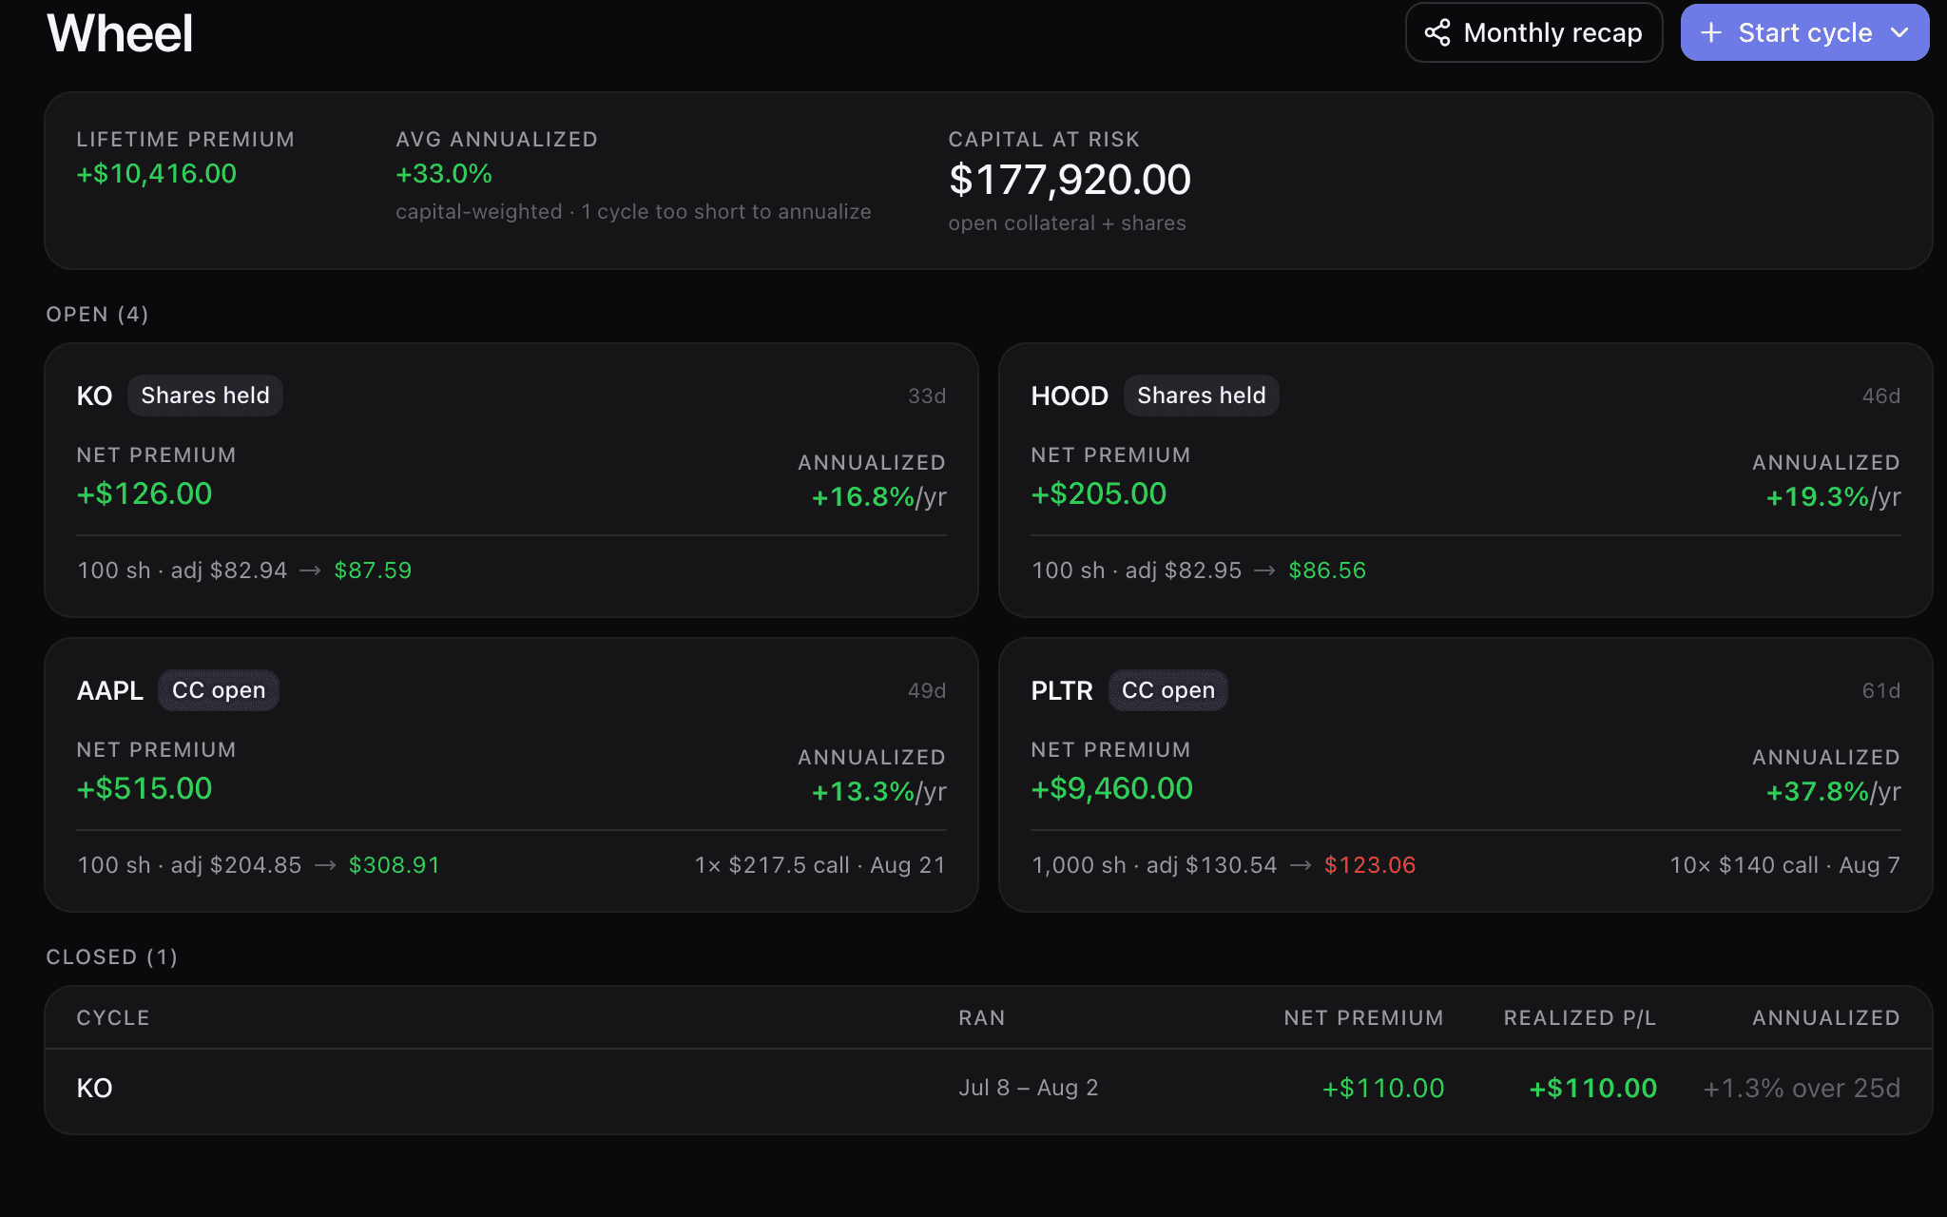Screen dimensions: 1947x1217
Task: Click the share icon in Monthly recap
Action: pos(1436,32)
